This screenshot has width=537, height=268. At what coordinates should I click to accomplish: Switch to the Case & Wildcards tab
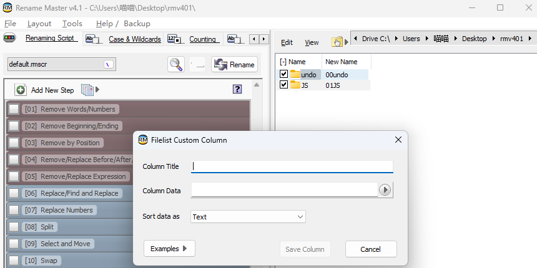coord(134,39)
